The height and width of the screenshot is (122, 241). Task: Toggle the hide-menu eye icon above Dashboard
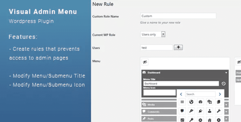tap(145, 62)
